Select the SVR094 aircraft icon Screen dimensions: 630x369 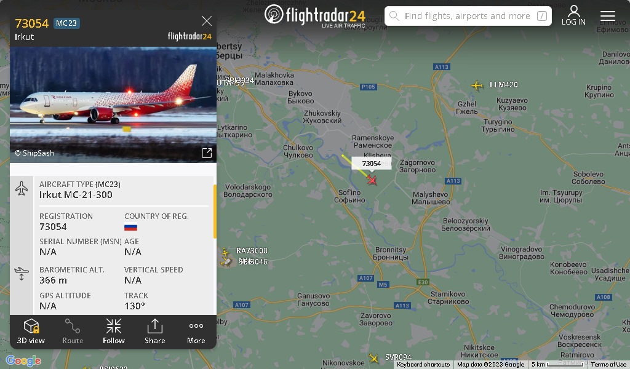click(373, 357)
